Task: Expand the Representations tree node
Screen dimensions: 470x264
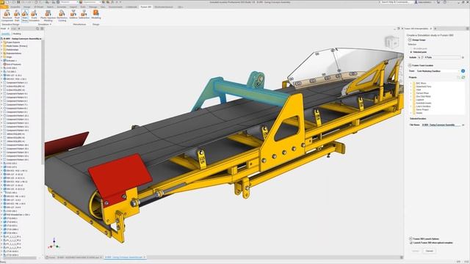Action: point(1,54)
